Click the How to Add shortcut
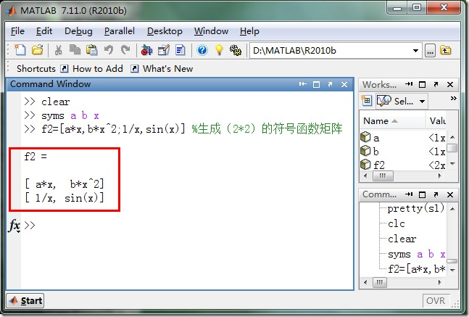The height and width of the screenshot is (317, 469). pos(91,68)
